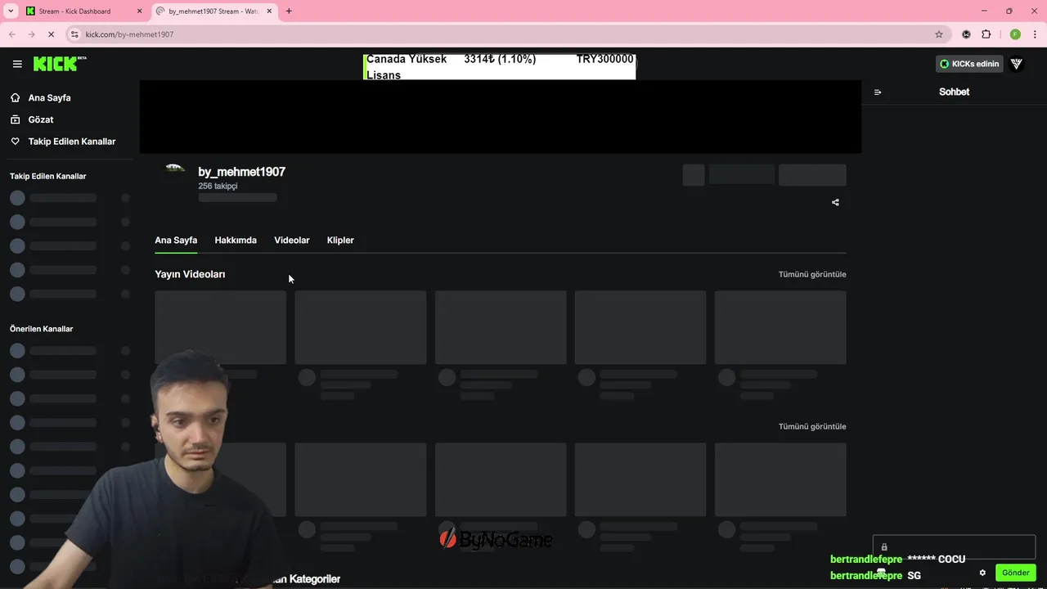Viewport: 1047px width, 589px height.
Task: Open a new browser tab
Action: (x=289, y=11)
